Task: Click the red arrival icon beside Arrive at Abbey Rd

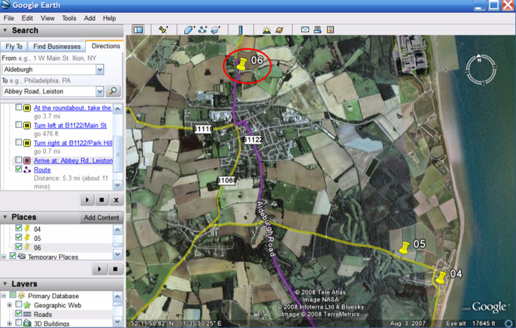Action: point(27,161)
